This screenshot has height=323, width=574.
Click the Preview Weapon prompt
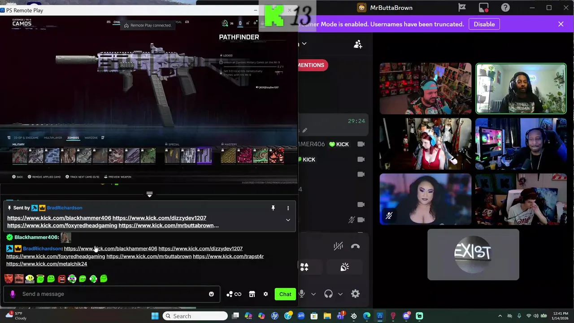[x=117, y=177]
